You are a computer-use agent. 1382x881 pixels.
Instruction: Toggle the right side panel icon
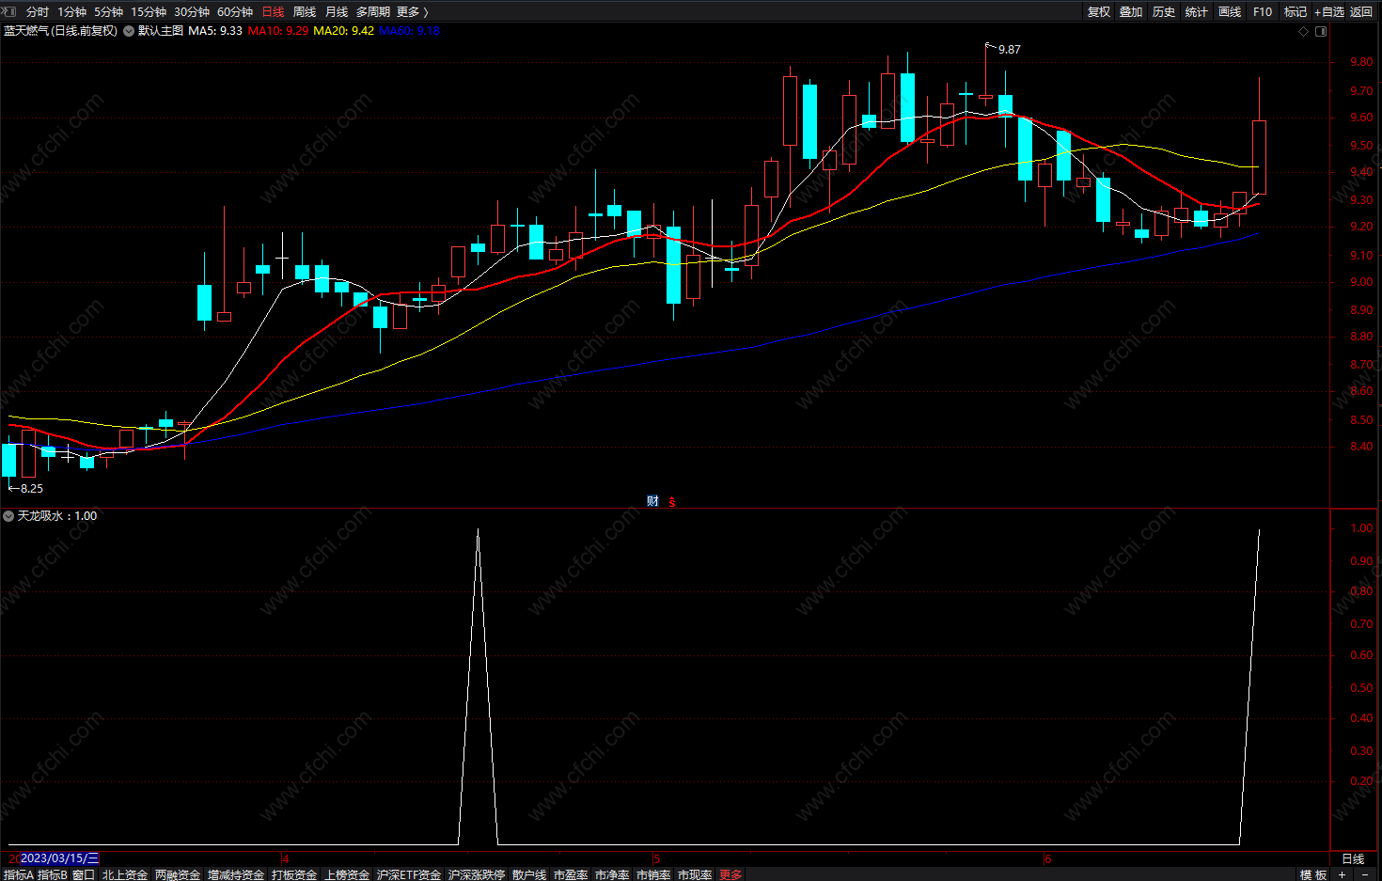pos(1321,31)
